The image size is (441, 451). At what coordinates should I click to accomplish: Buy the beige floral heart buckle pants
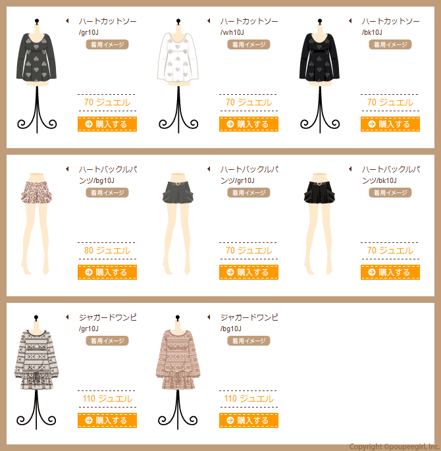coord(107,272)
